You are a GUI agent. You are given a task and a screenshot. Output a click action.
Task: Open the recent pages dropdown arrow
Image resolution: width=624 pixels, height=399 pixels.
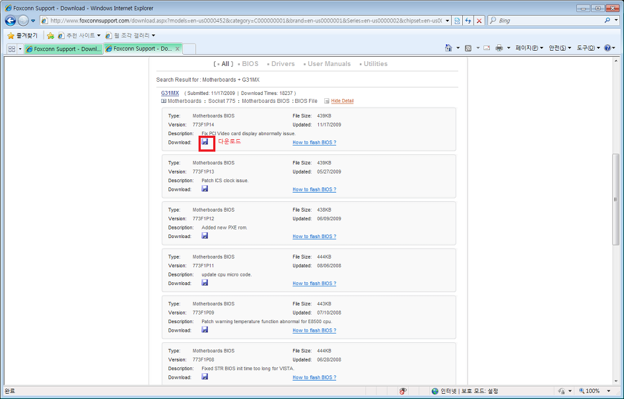click(x=33, y=20)
